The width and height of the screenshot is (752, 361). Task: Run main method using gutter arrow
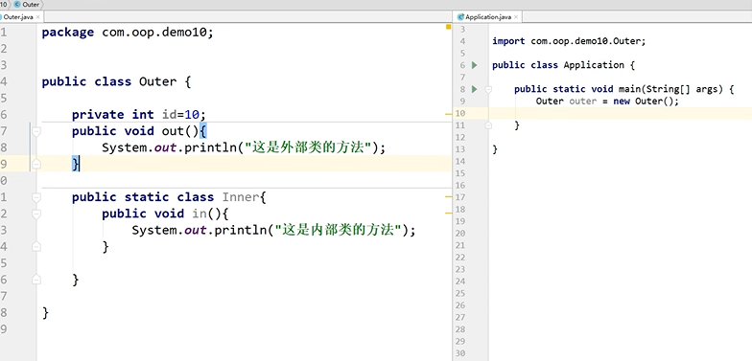click(474, 89)
